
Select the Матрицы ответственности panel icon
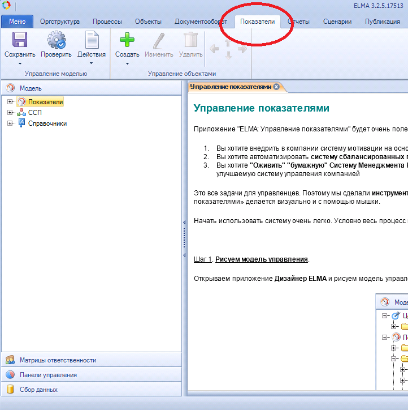click(x=10, y=360)
